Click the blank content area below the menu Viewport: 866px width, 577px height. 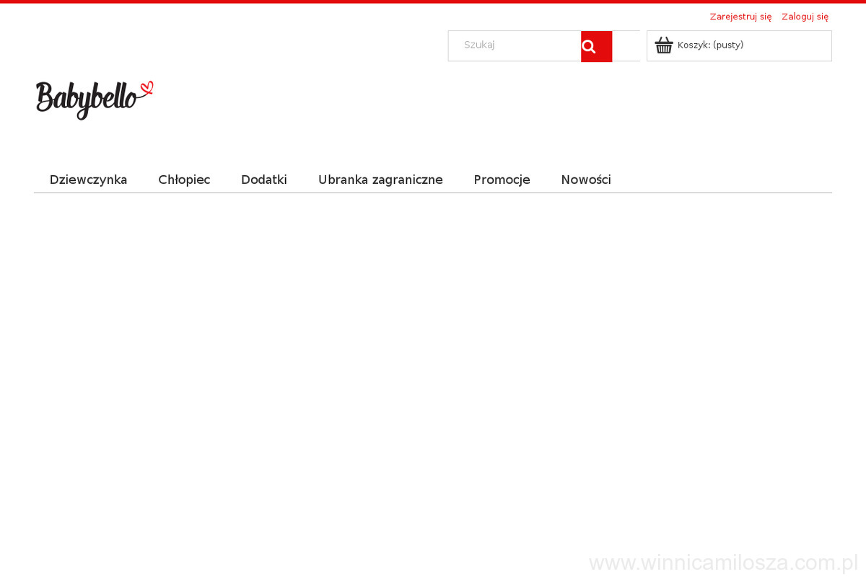[x=433, y=361]
